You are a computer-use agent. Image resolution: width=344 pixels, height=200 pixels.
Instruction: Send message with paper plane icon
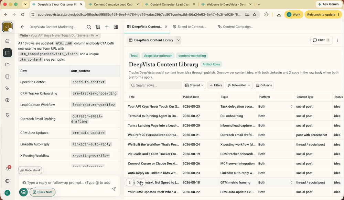point(114,189)
